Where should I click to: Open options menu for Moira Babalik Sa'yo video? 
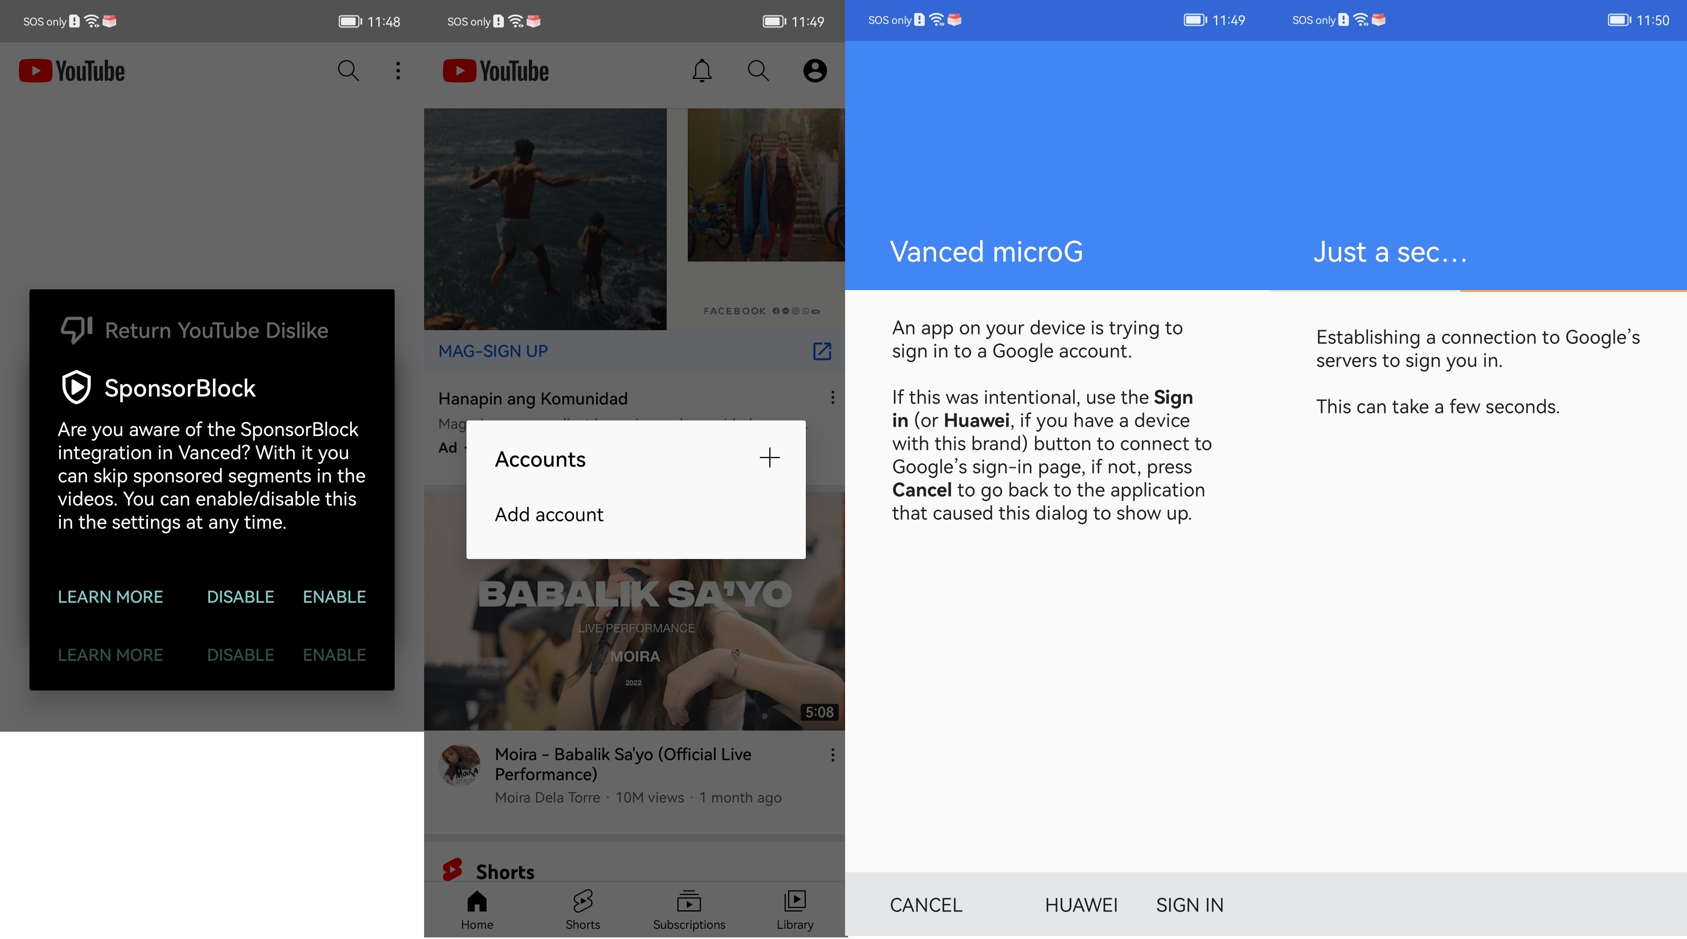pos(832,755)
